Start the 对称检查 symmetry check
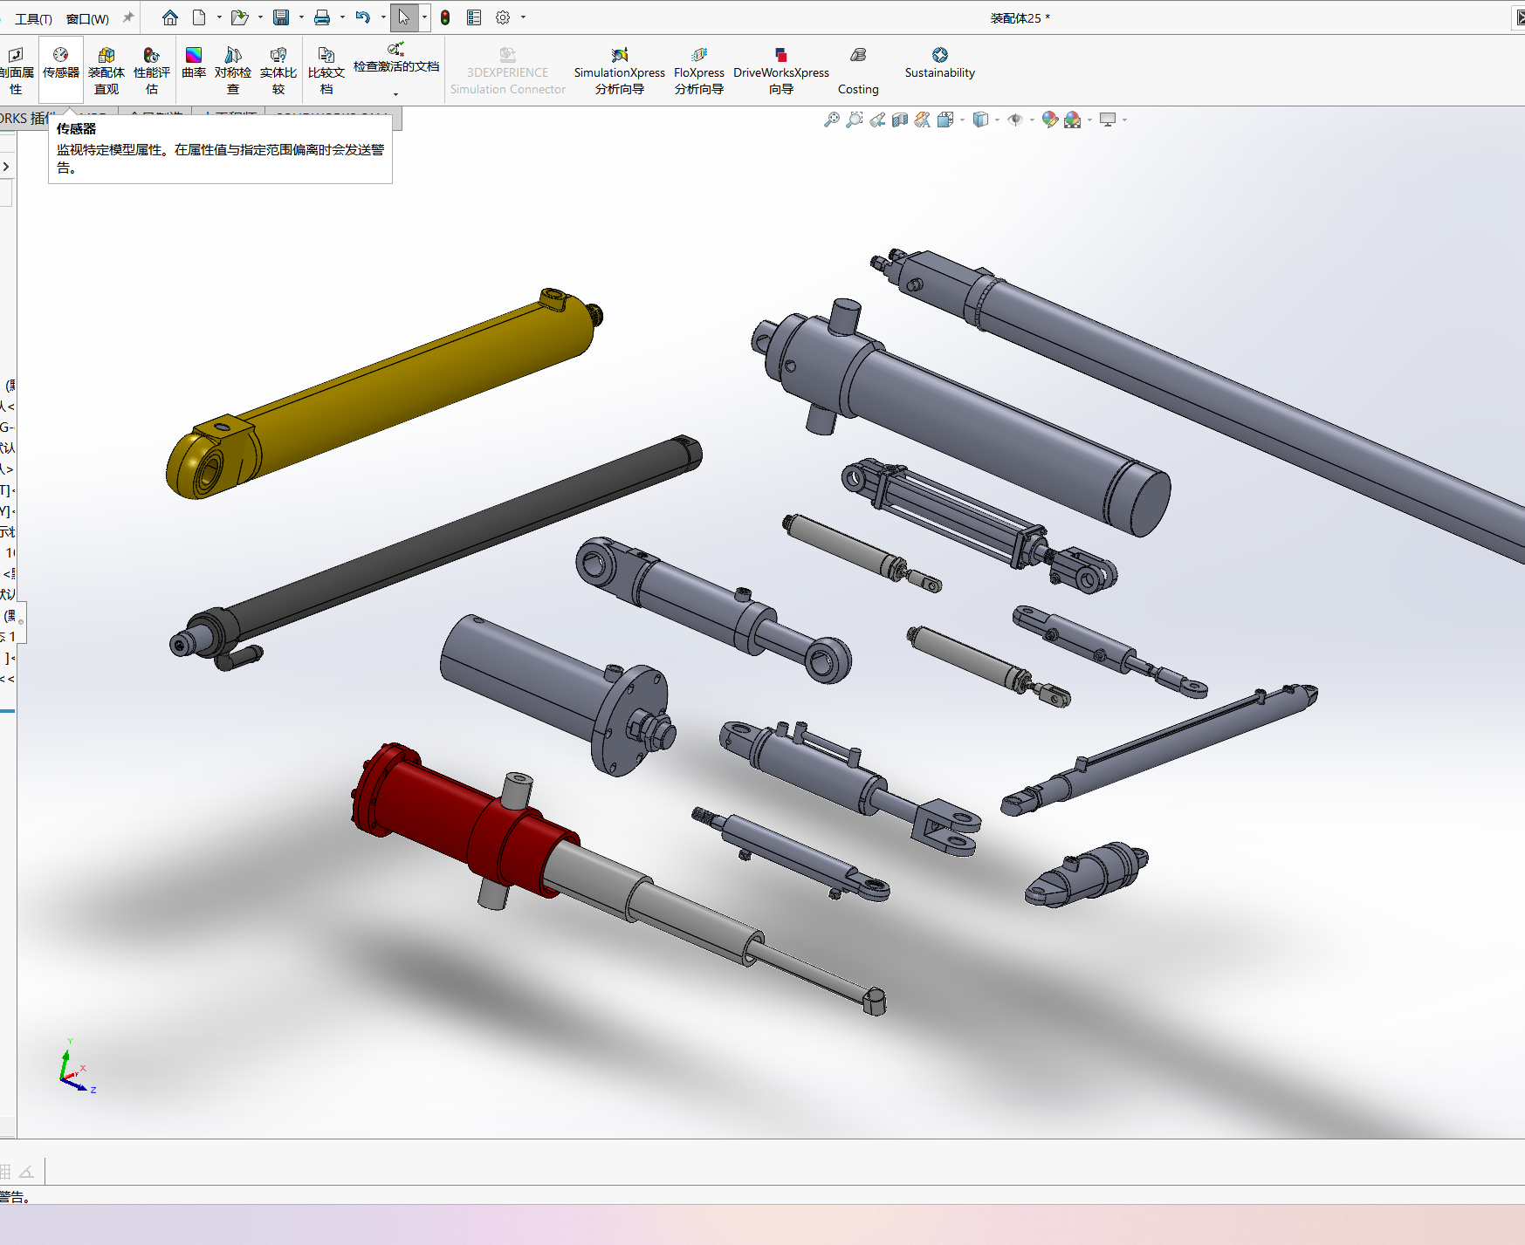Screen dimensions: 1525x1245 tap(233, 71)
